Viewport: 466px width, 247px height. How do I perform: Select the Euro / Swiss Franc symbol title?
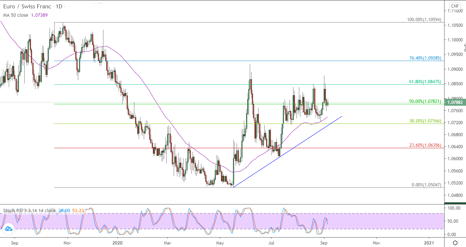coord(27,7)
